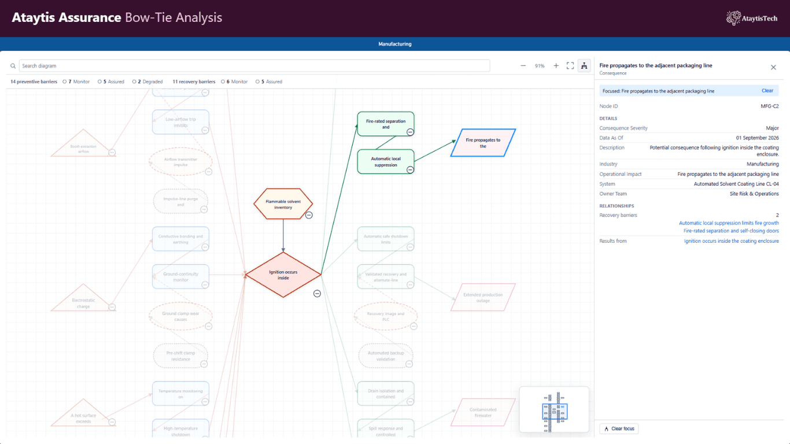This screenshot has width=790, height=444.
Task: Select the Booth extraction airflow threat triangle
Action: (x=84, y=144)
